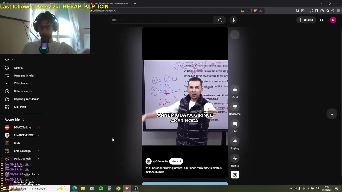Open the sound thumbnail below Remix
Image resolution: width=342 pixels, height=192 pixels.
coord(235,175)
